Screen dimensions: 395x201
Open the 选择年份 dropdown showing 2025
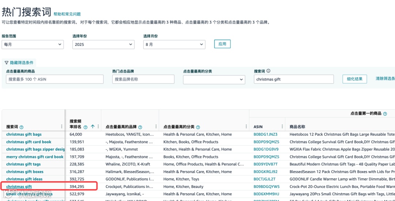coord(103,45)
